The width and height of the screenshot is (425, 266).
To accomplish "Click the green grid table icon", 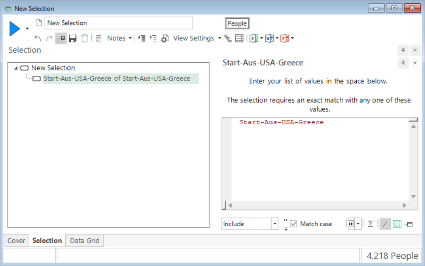I will coord(397,224).
